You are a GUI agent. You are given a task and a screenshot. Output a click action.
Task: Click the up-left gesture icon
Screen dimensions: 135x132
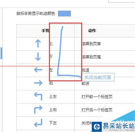pos(38,96)
